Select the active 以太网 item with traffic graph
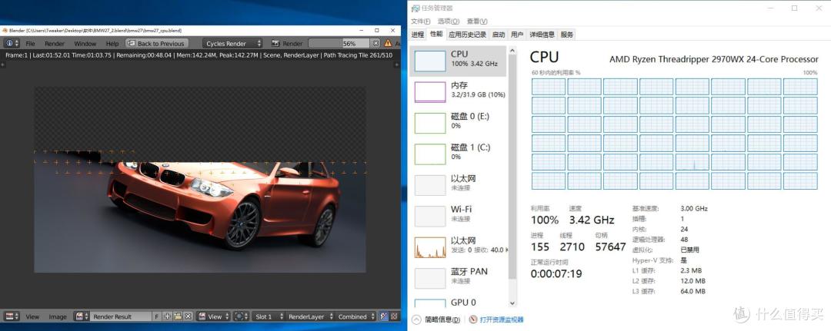The height and width of the screenshot is (331, 831). coord(458,247)
